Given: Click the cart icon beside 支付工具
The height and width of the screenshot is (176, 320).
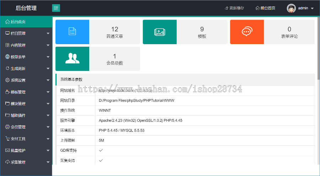Looking at the screenshot, I should pos(7,139).
